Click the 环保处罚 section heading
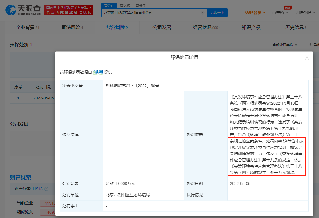Viewport: 319px width, 218px height. (21, 45)
